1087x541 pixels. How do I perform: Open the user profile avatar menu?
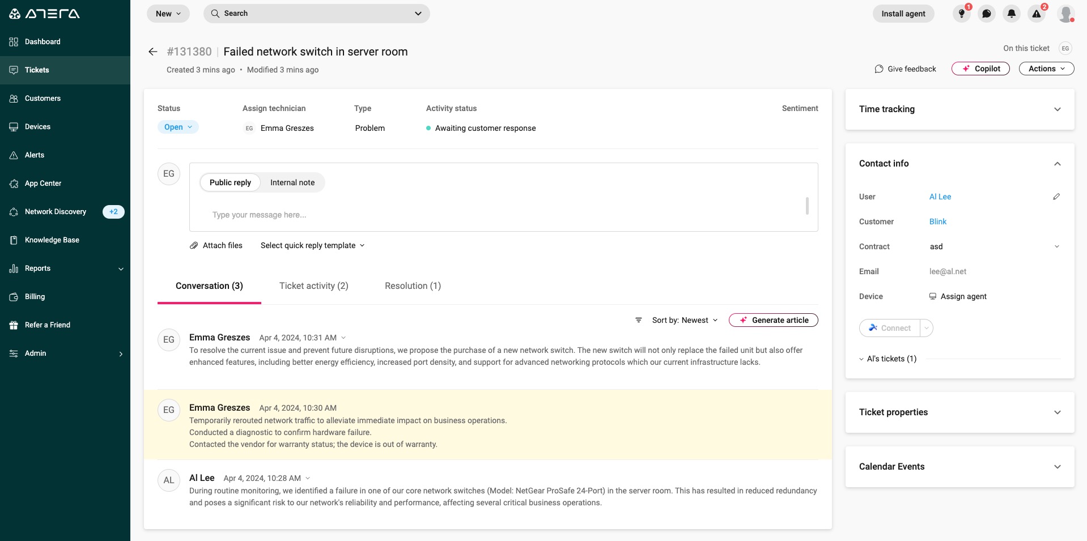pyautogui.click(x=1066, y=14)
